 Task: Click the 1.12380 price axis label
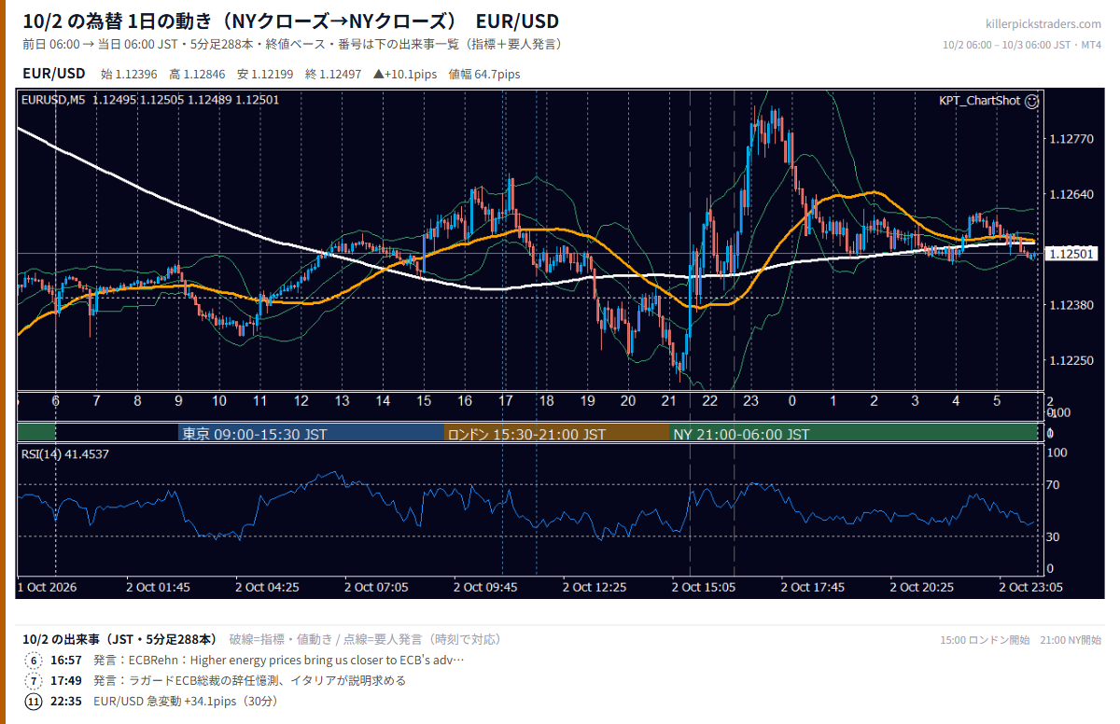pos(1071,305)
